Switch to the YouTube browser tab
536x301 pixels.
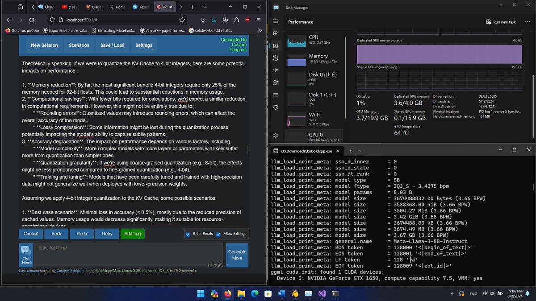[x=70, y=7]
